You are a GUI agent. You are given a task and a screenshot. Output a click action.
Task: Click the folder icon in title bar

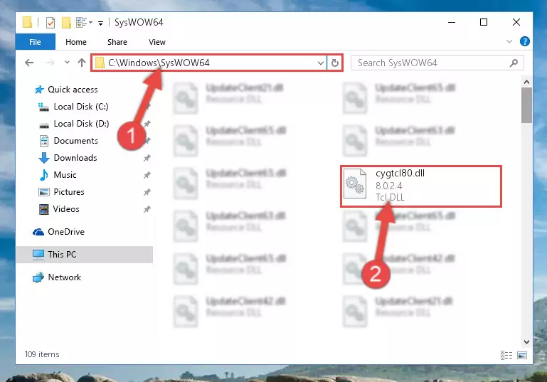pyautogui.click(x=27, y=22)
